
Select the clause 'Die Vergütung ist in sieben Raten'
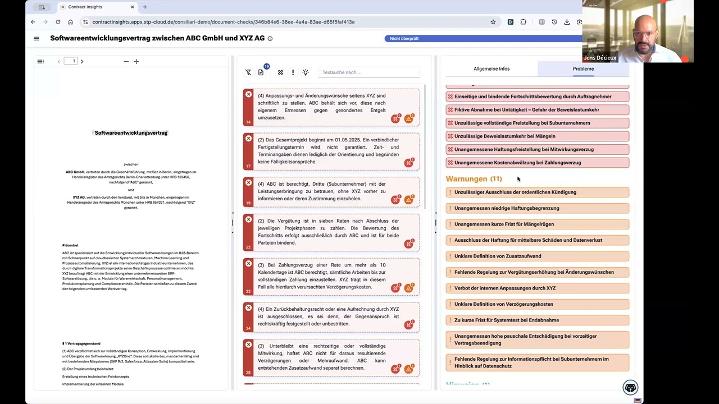coord(331,232)
